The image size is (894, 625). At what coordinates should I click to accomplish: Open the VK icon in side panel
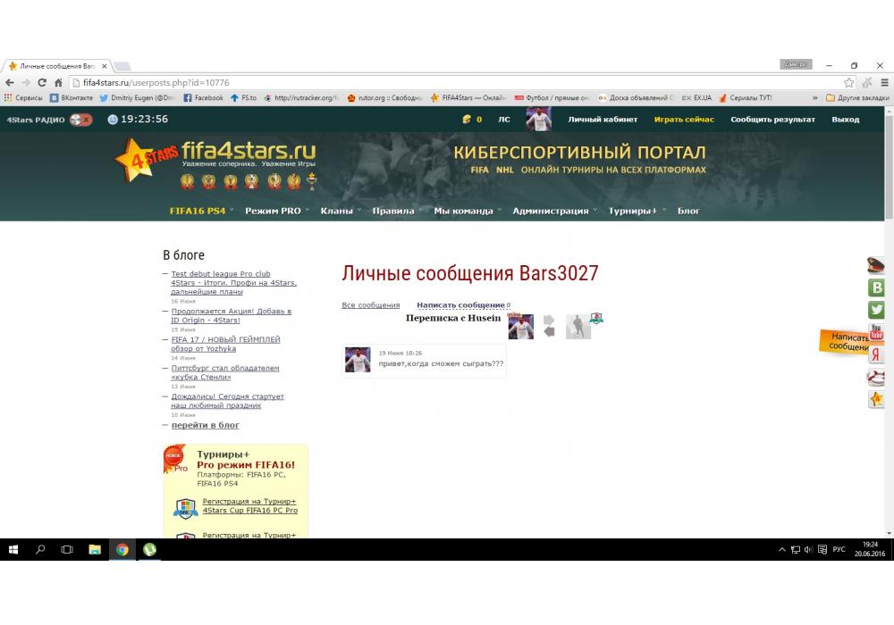[x=876, y=287]
